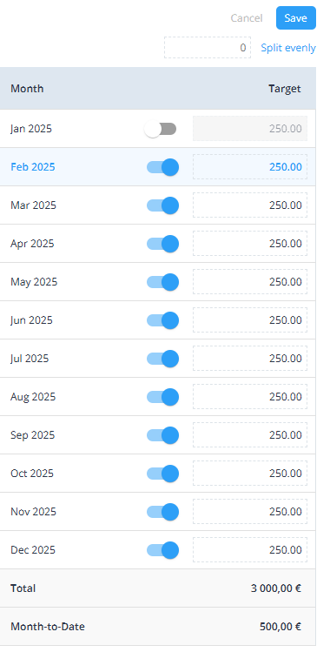
Task: Click the Split evenly link
Action: [x=288, y=48]
